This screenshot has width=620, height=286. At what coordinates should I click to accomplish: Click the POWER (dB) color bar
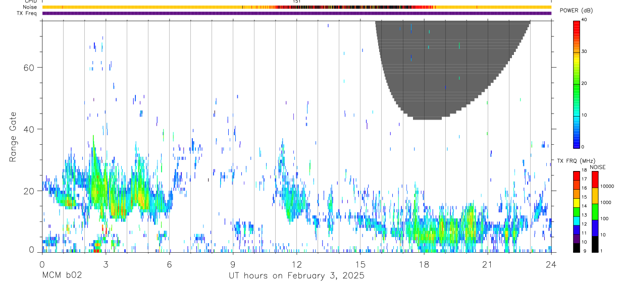(x=577, y=84)
